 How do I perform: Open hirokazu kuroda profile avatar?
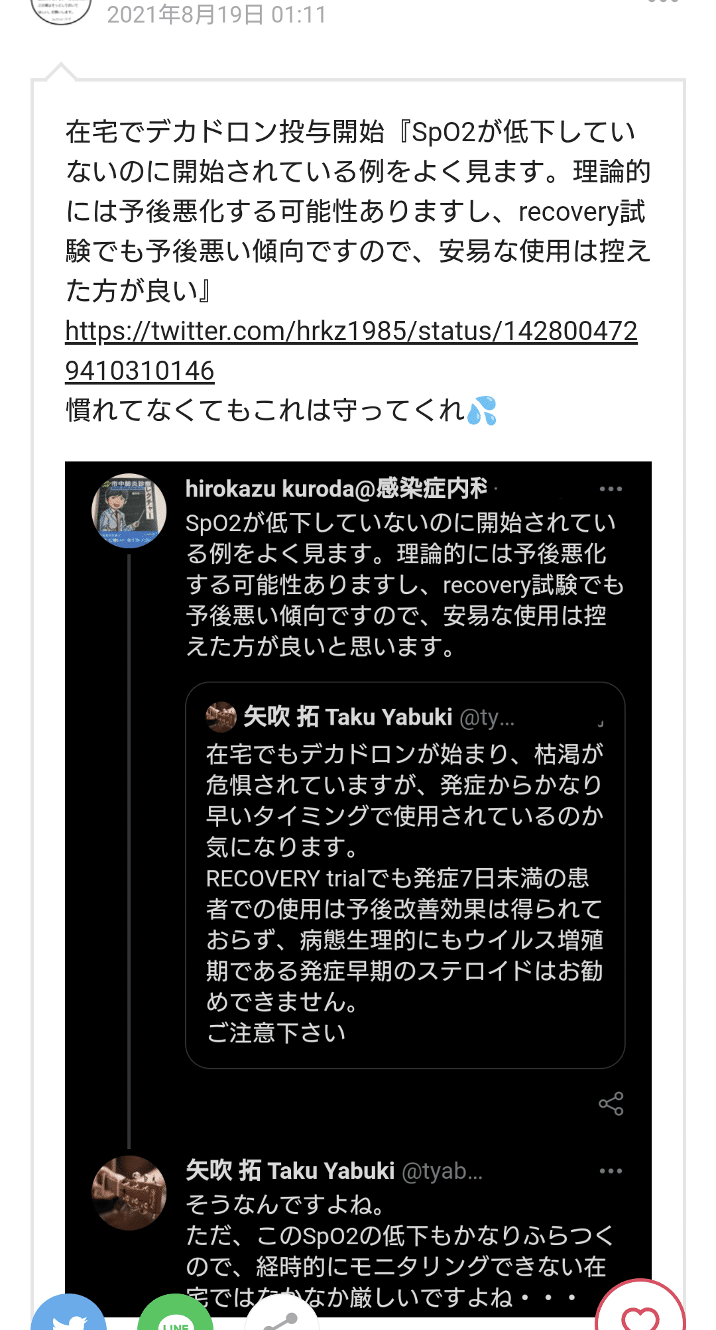click(x=129, y=511)
